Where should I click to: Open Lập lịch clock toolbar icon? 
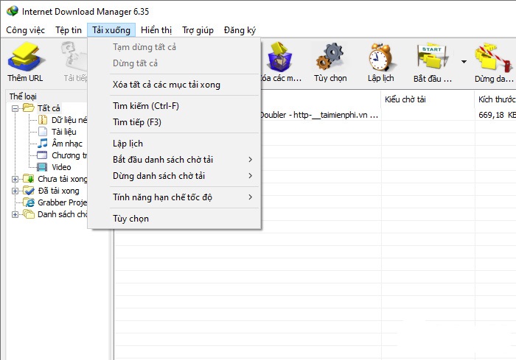pyautogui.click(x=380, y=57)
